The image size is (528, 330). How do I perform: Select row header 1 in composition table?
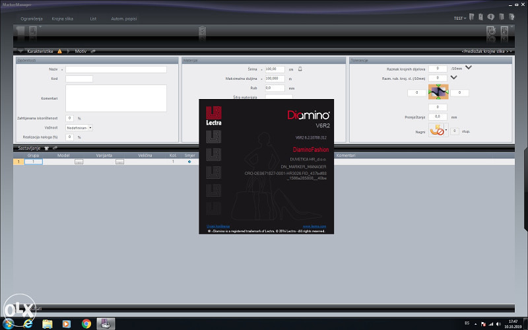[18, 162]
